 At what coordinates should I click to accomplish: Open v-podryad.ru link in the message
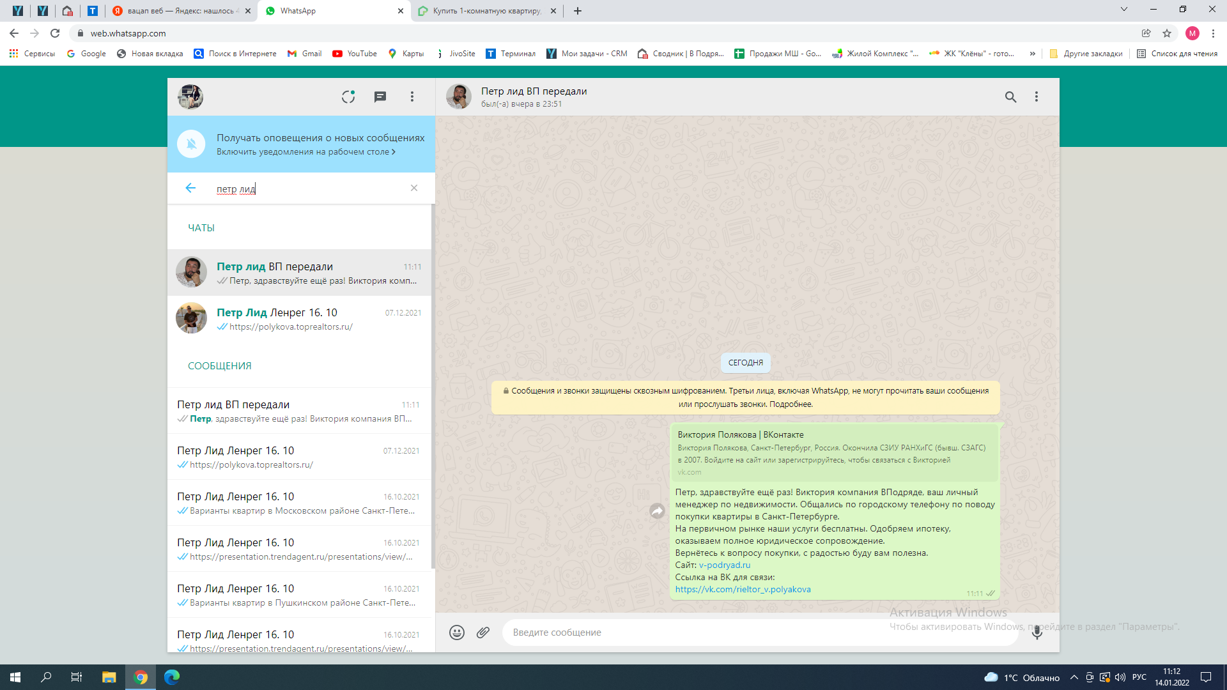(724, 565)
